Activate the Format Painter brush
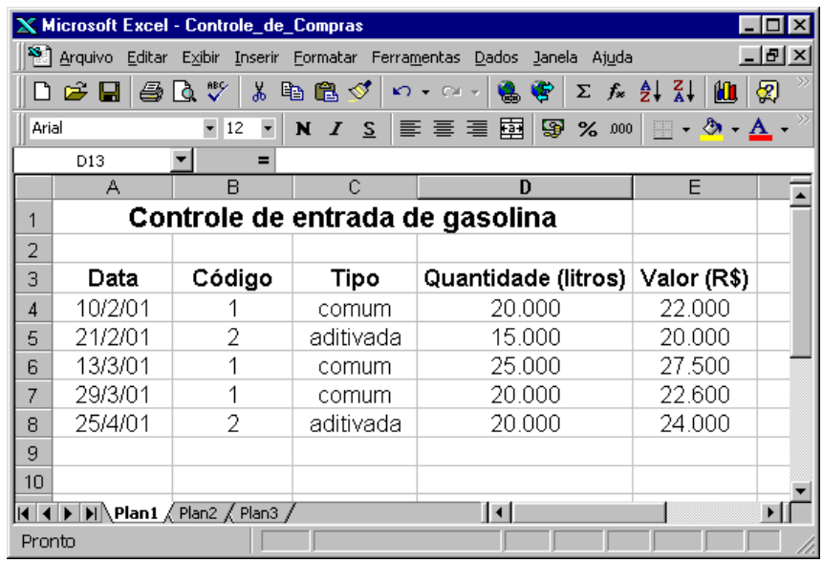823x563 pixels. 360,93
